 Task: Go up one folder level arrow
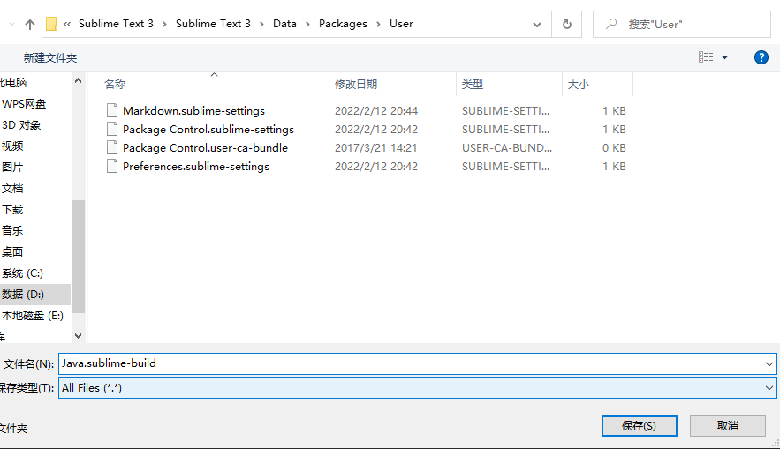[30, 25]
